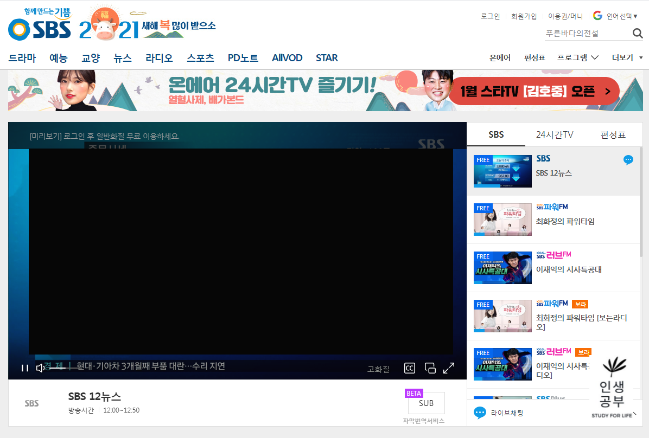Click the SBS 12뉴스 program title
Screen dimensions: 649x438
click(94, 396)
